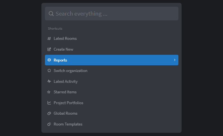This screenshot has width=223, height=136.
Task: Expand Reports using the right chevron
Action: pos(175,60)
